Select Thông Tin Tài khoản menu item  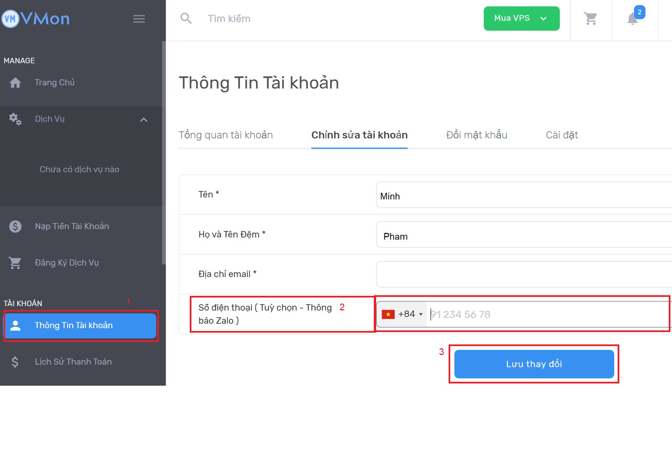[80, 326]
